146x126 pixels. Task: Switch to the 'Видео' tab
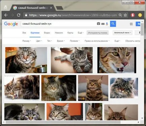pyautogui.click(x=47, y=33)
